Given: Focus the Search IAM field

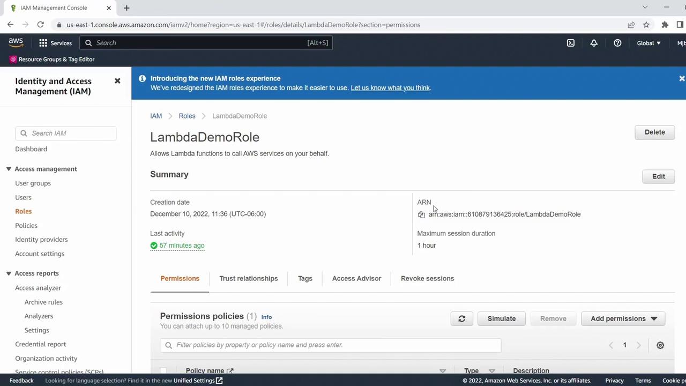Looking at the screenshot, I should [x=66, y=133].
